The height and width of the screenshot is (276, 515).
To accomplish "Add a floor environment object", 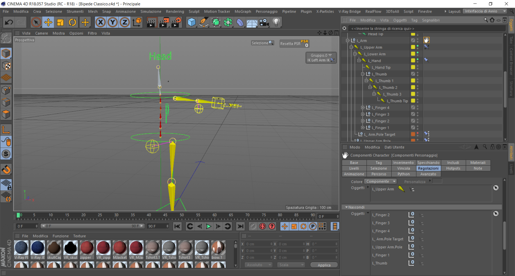I will pos(252,23).
